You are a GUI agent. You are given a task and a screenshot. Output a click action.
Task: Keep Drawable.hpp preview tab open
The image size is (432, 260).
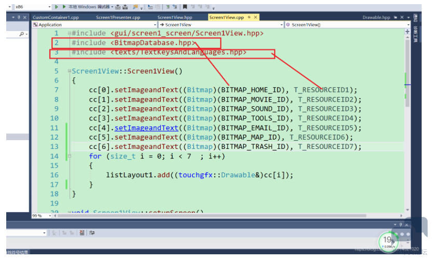tap(396, 17)
